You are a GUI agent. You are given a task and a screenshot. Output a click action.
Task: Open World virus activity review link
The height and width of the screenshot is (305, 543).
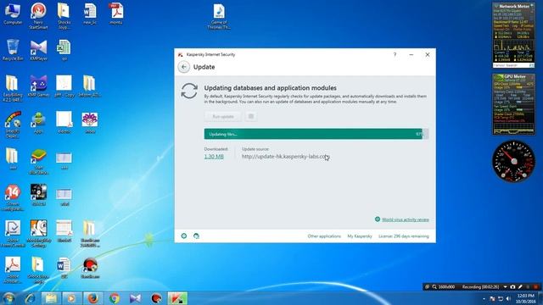point(406,219)
